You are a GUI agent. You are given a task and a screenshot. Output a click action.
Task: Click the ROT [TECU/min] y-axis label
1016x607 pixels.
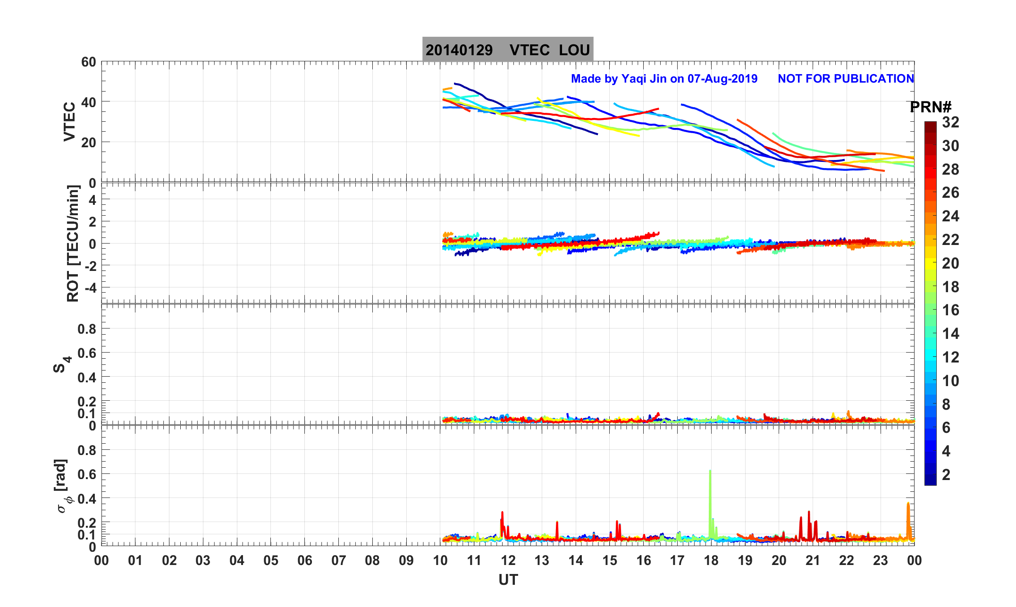pos(73,243)
